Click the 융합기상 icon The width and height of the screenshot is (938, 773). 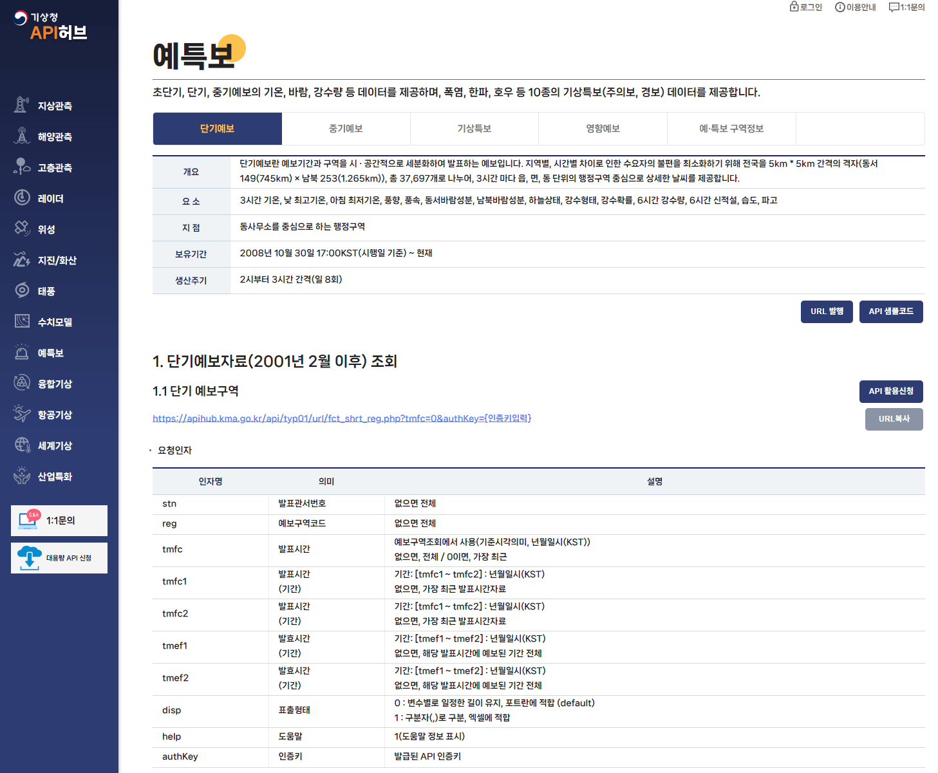point(22,382)
